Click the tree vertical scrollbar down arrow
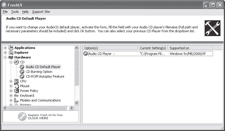Viewport: 225px width, 131px height. [x=77, y=103]
